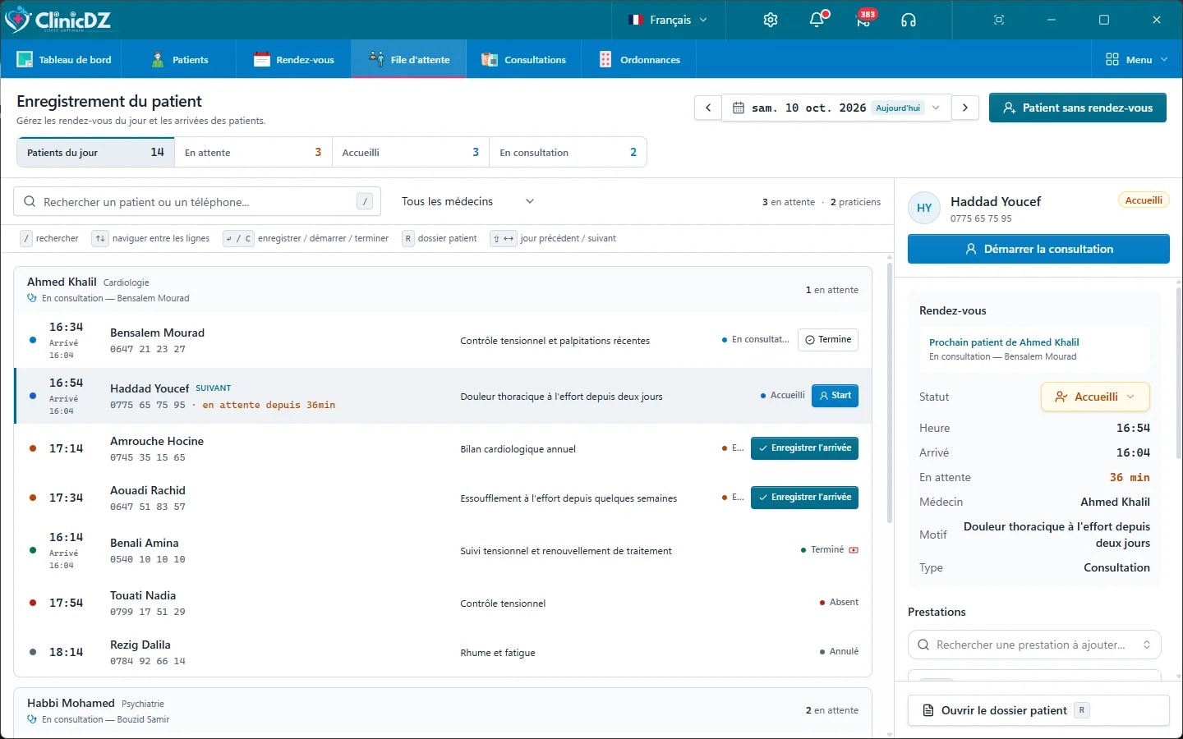The width and height of the screenshot is (1183, 739).
Task: Click the R shortcut badge on Ouvrir le dossier
Action: [1082, 710]
